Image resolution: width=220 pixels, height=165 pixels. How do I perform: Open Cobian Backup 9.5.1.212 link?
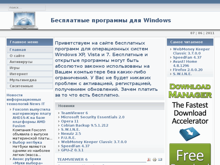(x=85, y=125)
